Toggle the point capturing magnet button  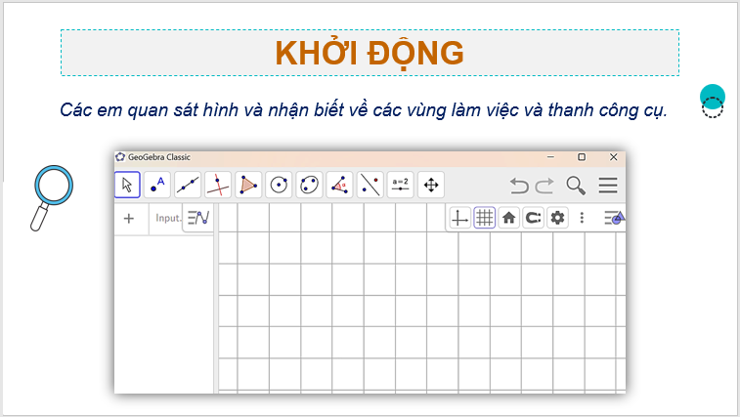(533, 218)
